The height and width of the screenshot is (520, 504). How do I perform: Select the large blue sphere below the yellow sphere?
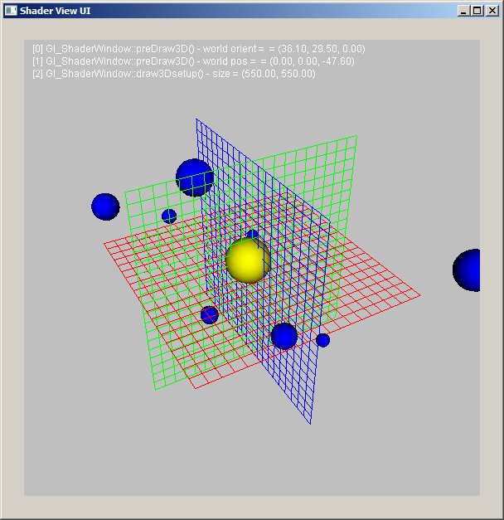[284, 336]
